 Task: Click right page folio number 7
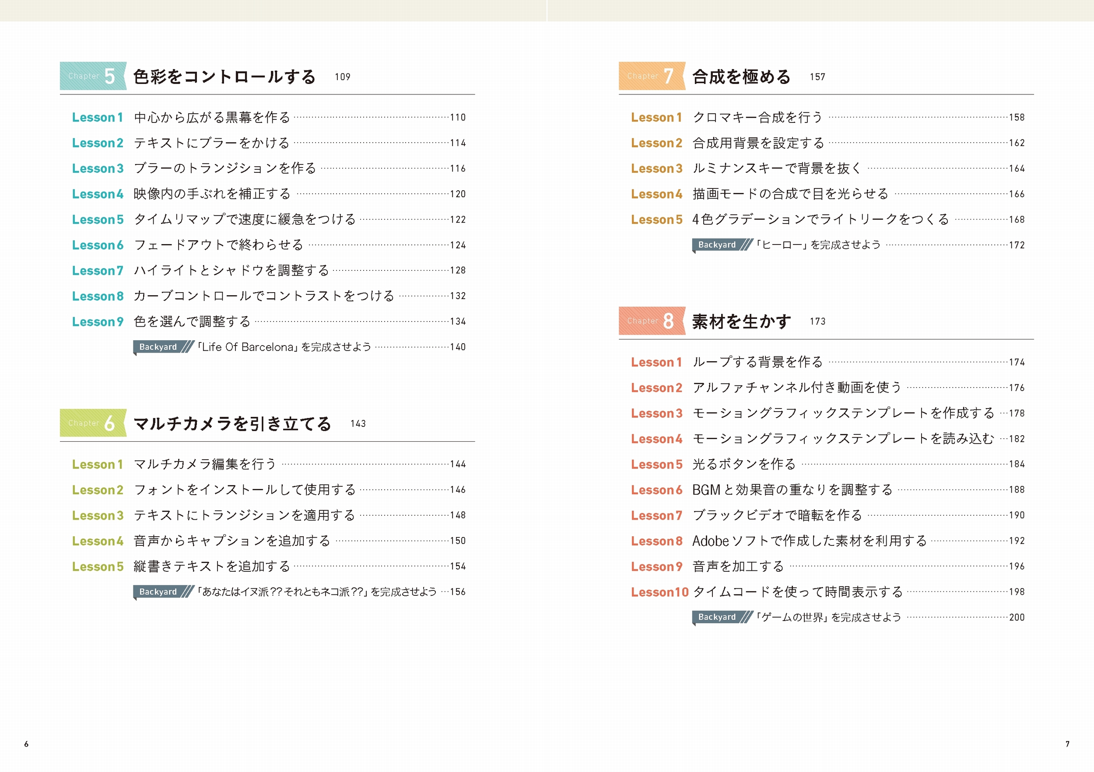pyautogui.click(x=1067, y=744)
